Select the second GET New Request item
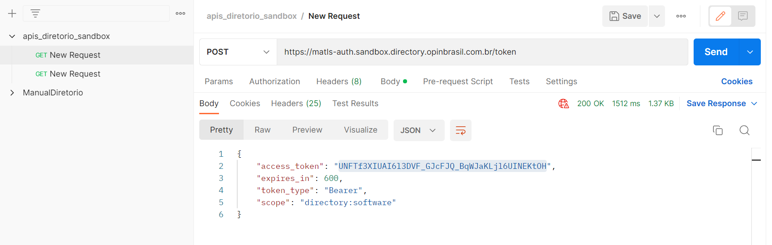 tap(97, 74)
